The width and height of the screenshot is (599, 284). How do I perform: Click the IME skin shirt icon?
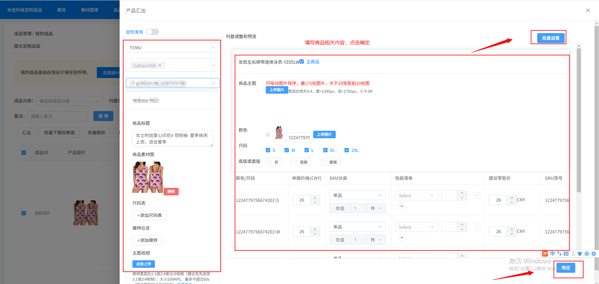580,254
